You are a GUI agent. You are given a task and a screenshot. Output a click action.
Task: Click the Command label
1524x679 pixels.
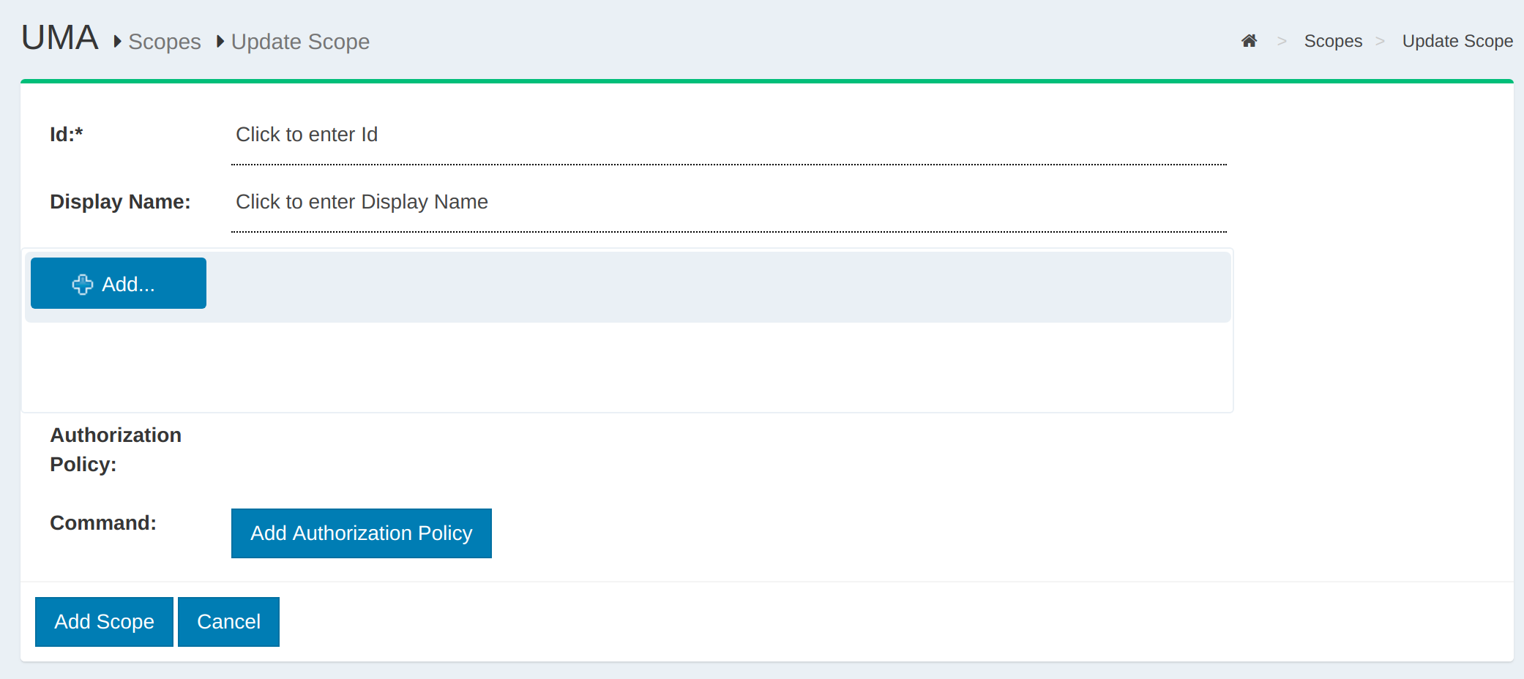[103, 523]
